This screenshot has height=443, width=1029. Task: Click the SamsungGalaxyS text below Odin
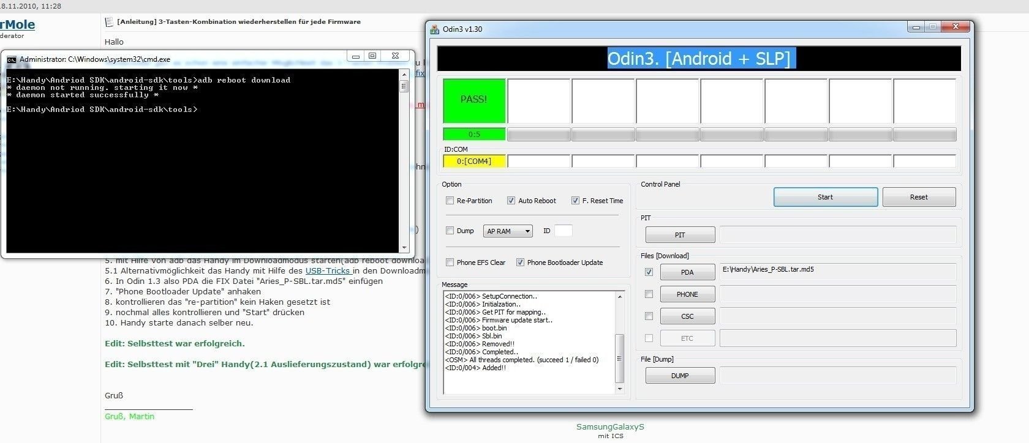point(610,426)
